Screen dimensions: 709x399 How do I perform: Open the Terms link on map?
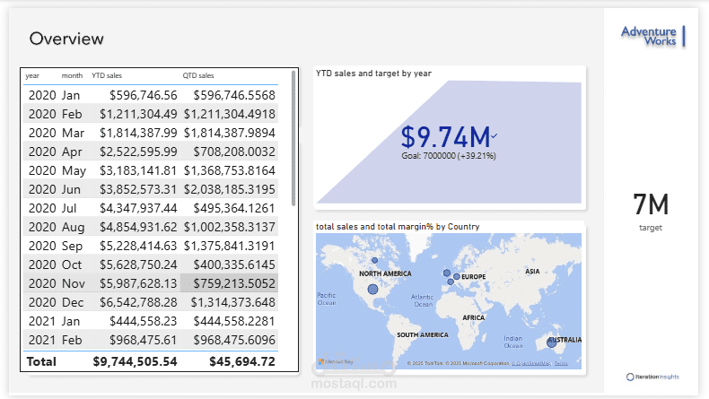point(561,363)
